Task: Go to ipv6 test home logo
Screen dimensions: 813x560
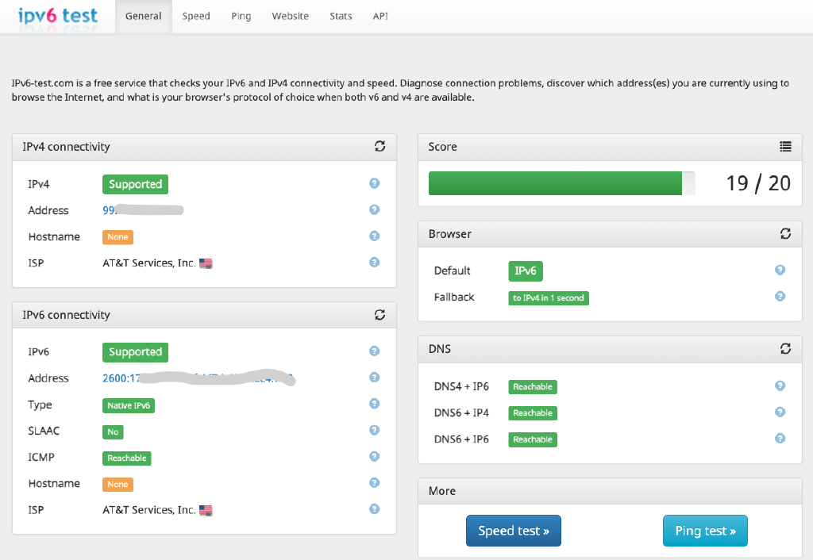Action: [x=57, y=16]
